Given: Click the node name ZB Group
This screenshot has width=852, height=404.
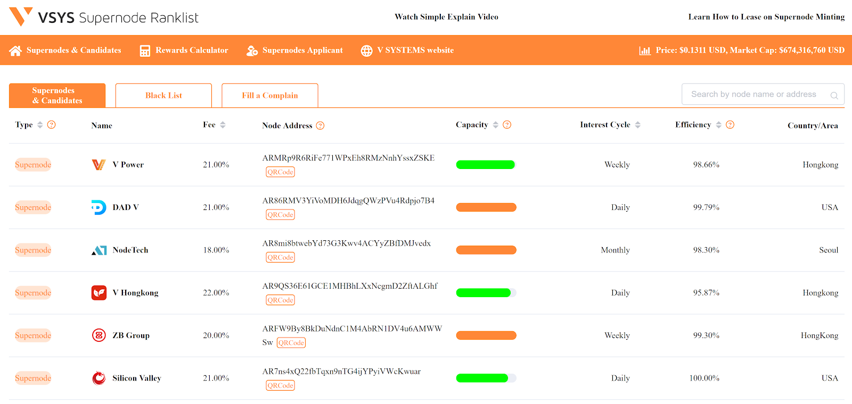Looking at the screenshot, I should [x=131, y=335].
